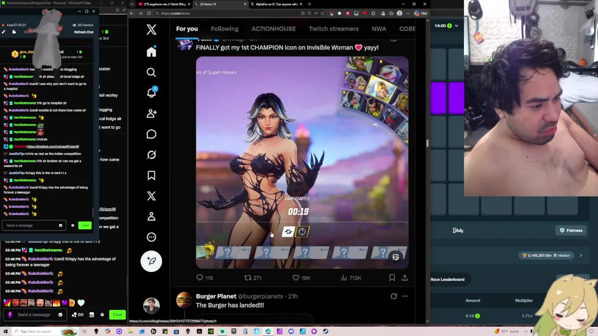Open browser tab list dropdown arrow

coord(132,4)
